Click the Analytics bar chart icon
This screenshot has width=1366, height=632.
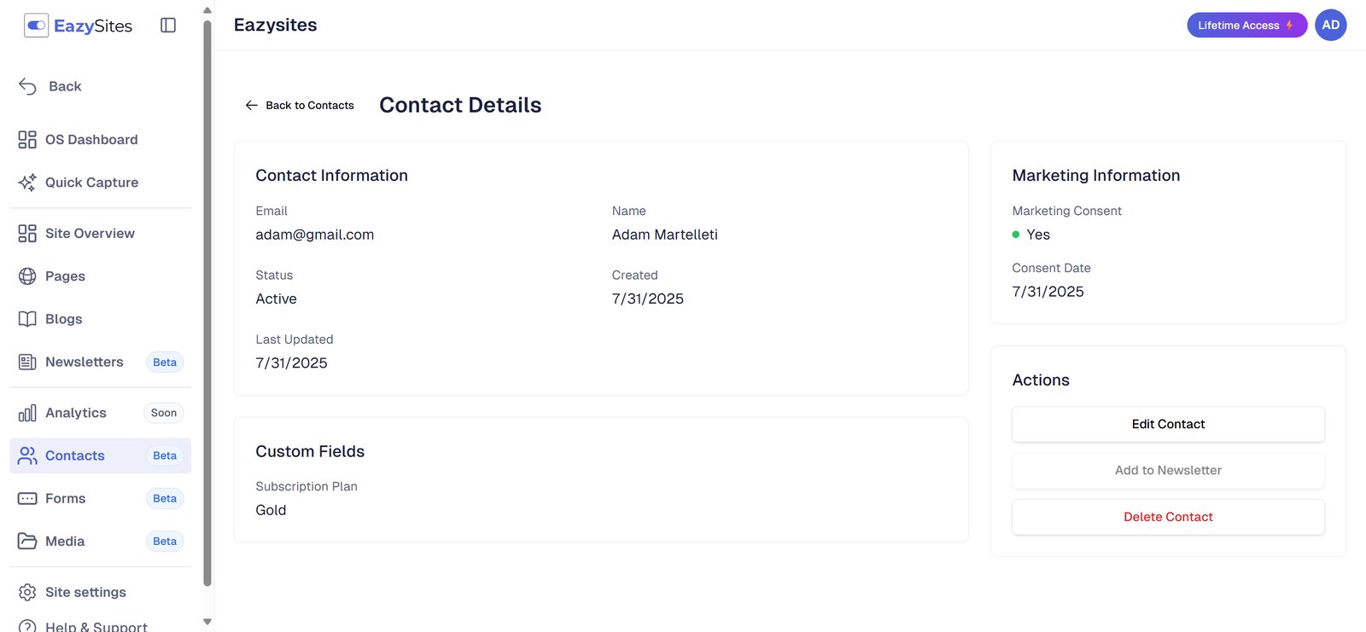(27, 414)
